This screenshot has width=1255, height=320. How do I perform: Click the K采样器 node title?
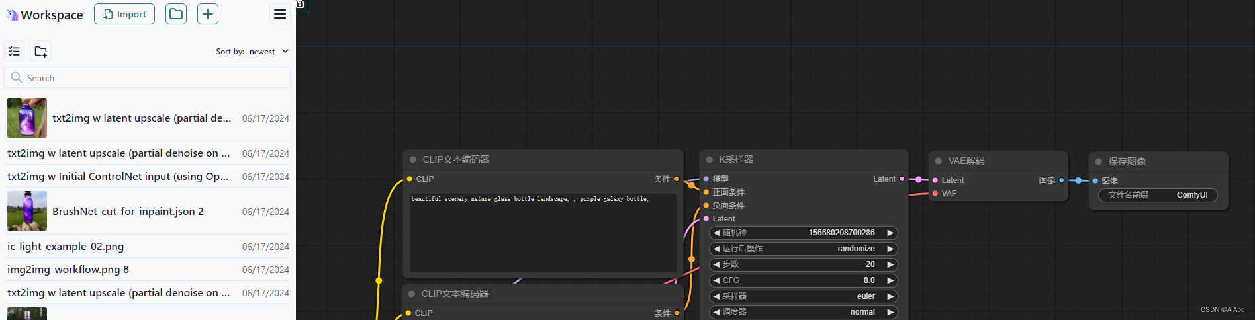[x=736, y=159]
